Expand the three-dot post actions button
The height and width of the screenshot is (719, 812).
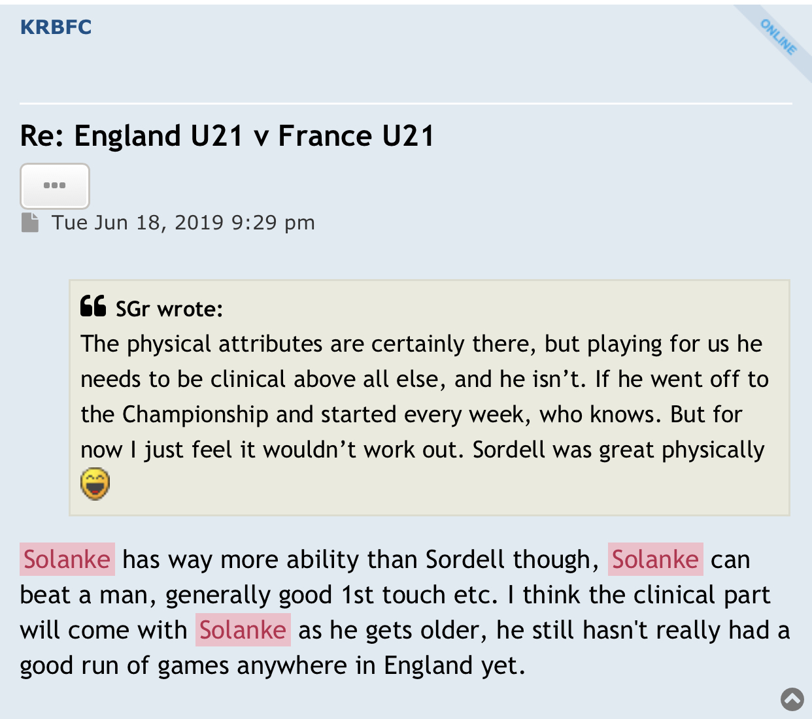(x=55, y=186)
